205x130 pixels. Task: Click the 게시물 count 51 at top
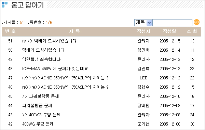pyautogui.click(x=22, y=23)
